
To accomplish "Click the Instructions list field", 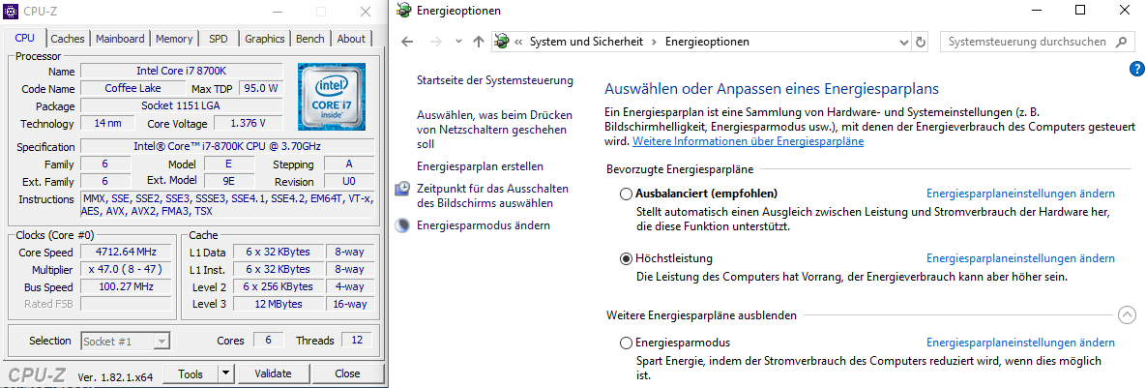I will pyautogui.click(x=226, y=204).
